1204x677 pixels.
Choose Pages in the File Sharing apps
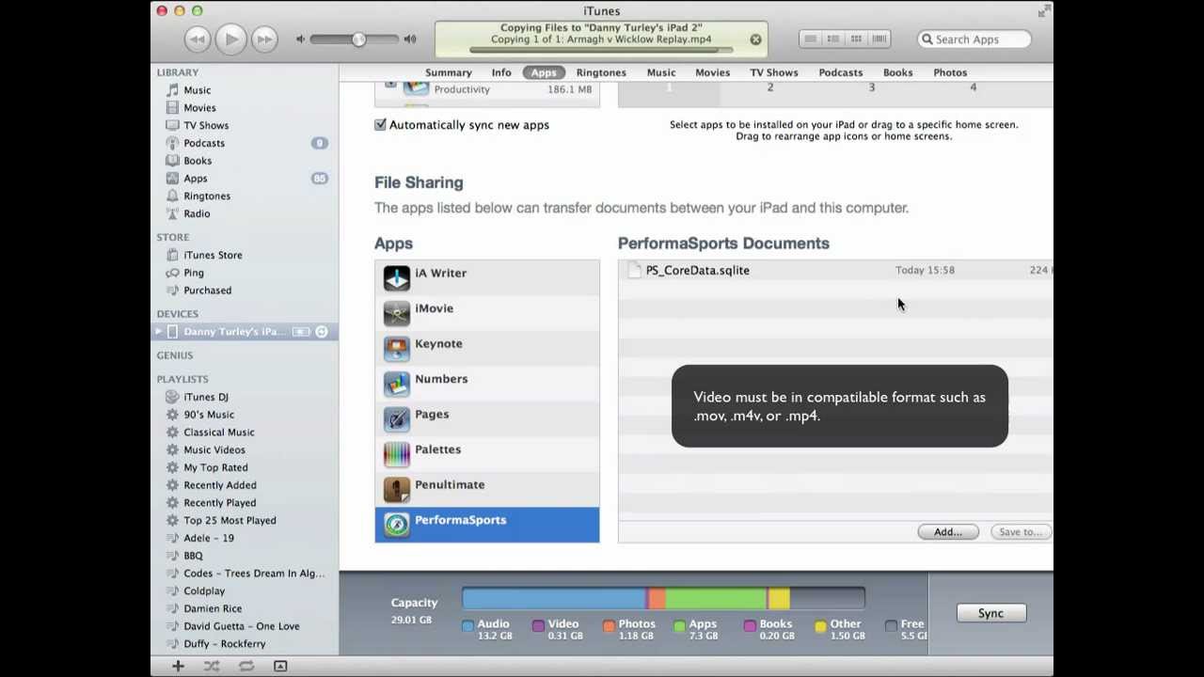[x=486, y=418]
